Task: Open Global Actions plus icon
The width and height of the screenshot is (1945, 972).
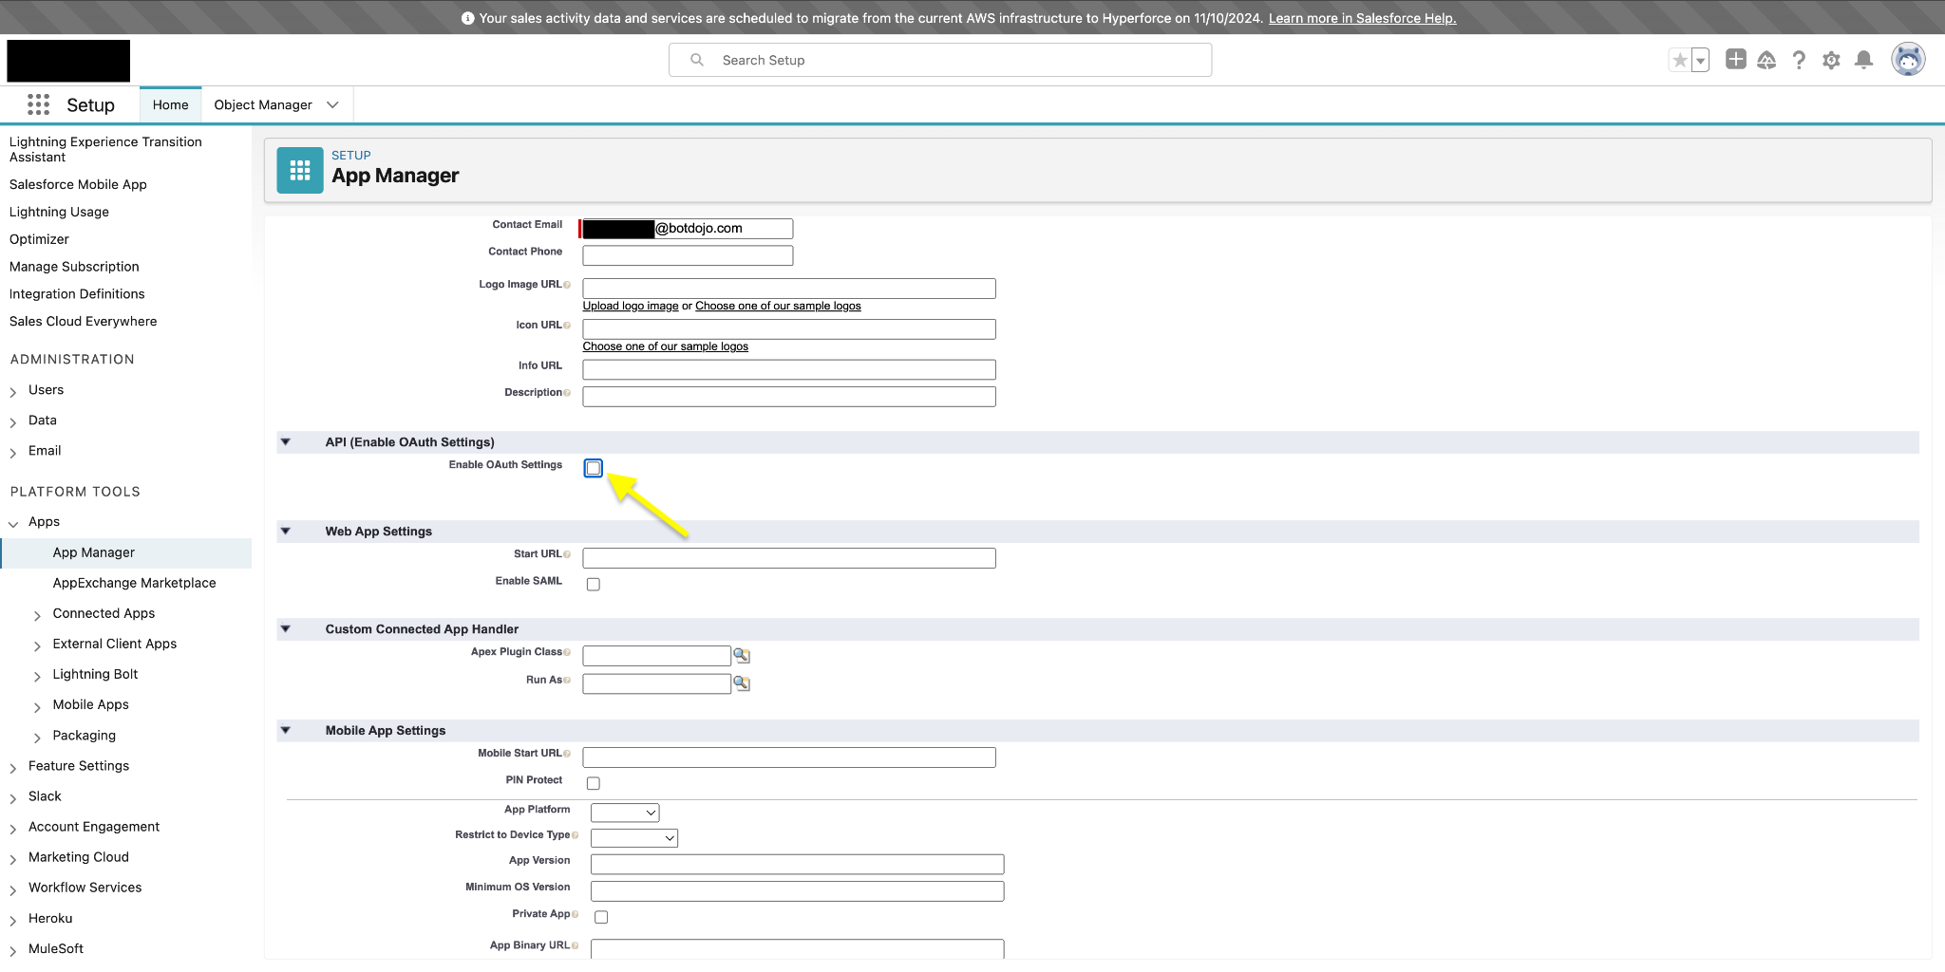Action: tap(1735, 60)
